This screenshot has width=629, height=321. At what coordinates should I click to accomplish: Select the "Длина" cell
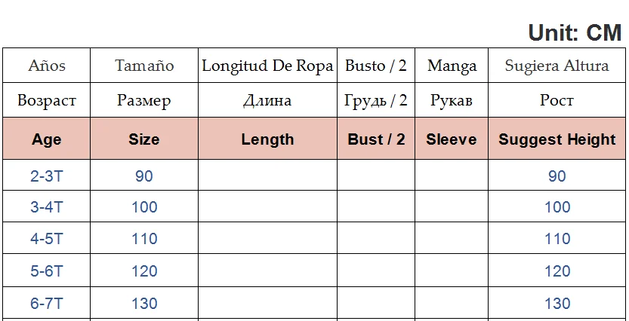tap(267, 100)
